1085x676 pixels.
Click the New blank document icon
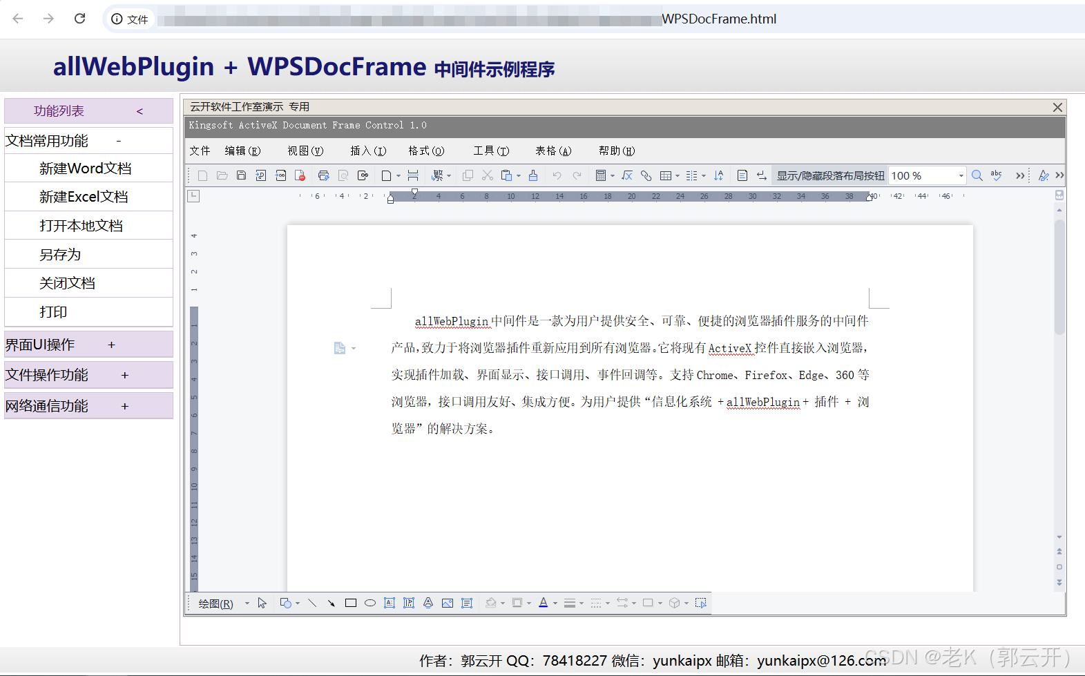tap(202, 175)
